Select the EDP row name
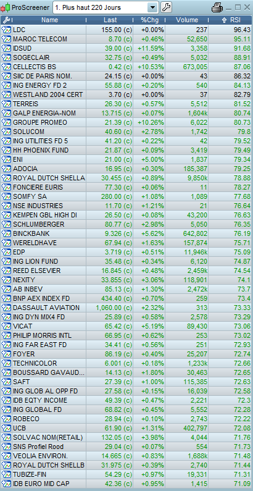The height and width of the screenshot is (491, 253). (x=19, y=252)
